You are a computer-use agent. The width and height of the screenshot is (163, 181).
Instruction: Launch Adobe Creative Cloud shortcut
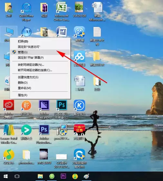[9, 105]
